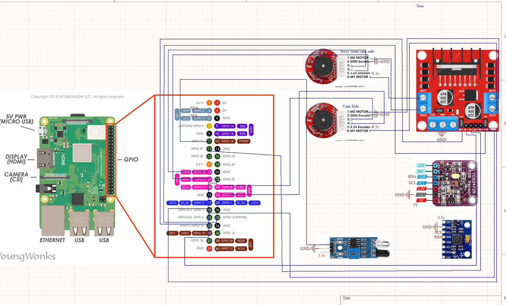Click the HDMI display port on the Pi
The image size is (506, 305).
44,158
